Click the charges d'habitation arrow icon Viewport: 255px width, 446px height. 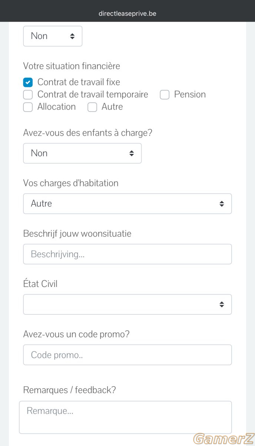click(222, 204)
